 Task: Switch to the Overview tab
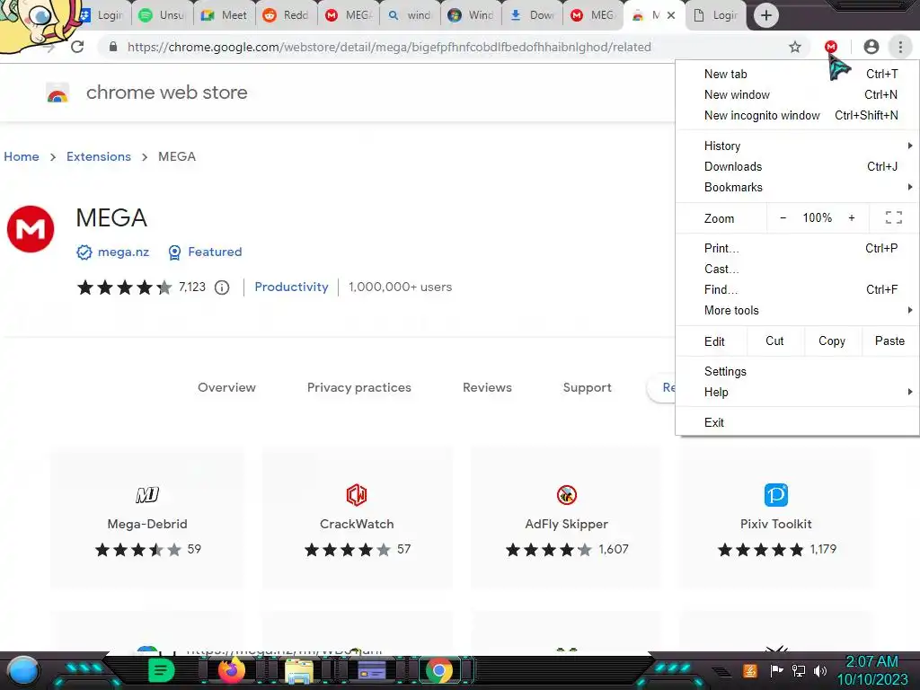(226, 387)
